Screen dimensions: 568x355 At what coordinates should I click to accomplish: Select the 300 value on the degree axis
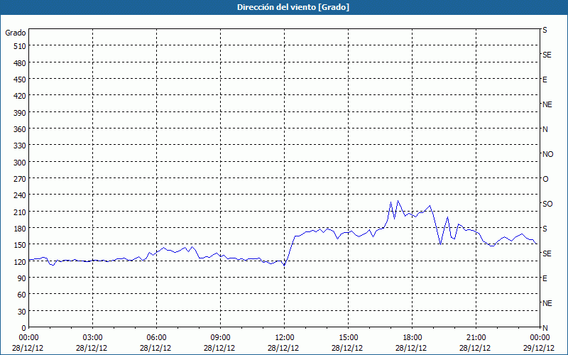21,163
